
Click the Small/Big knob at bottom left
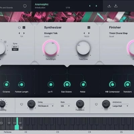2,104
